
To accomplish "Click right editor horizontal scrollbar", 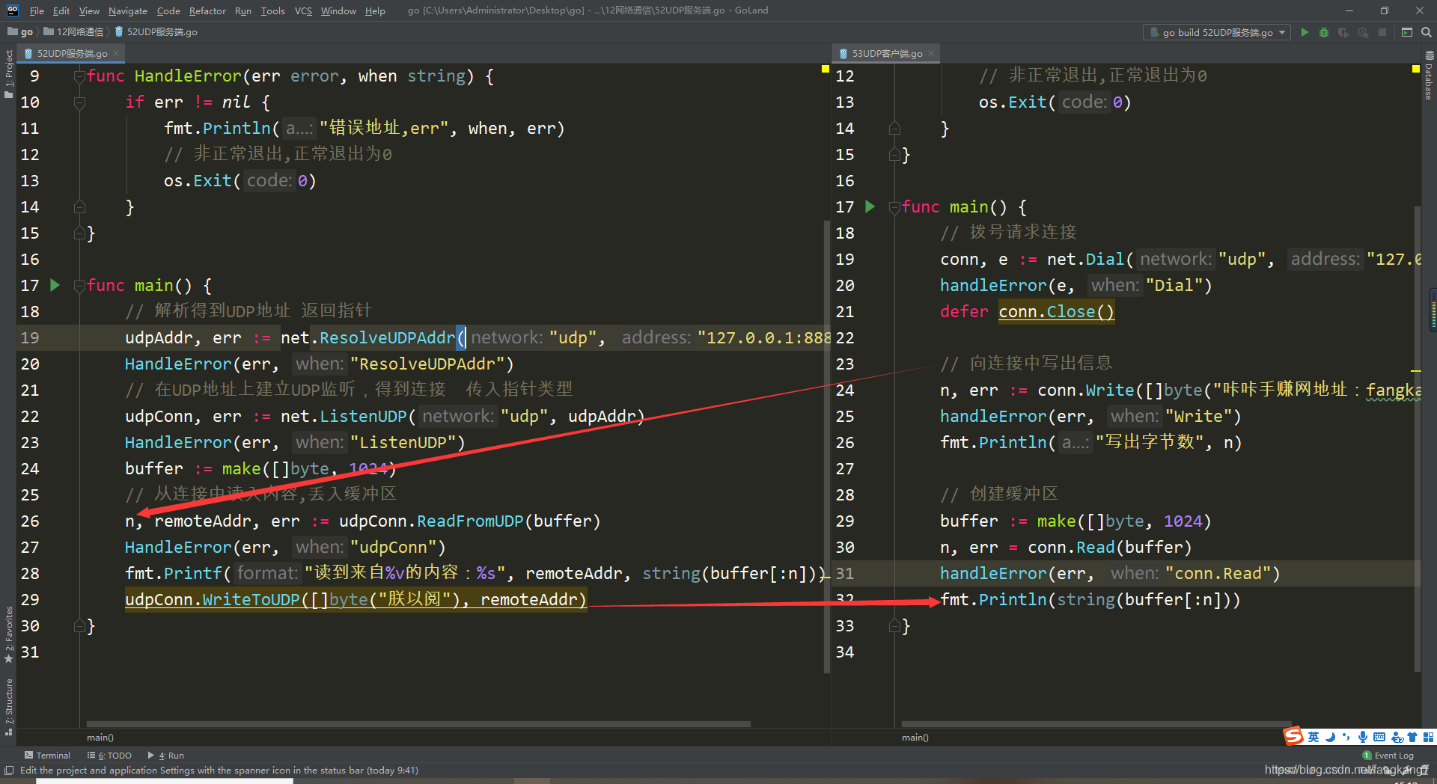I will pos(1096,724).
